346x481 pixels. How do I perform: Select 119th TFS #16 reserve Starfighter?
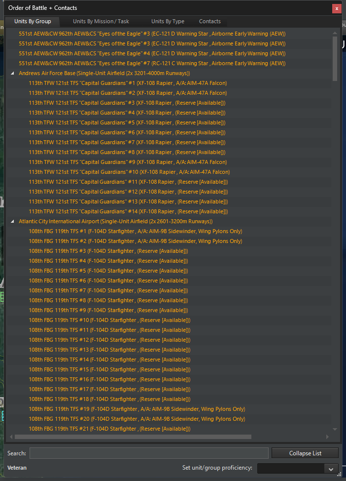click(109, 379)
